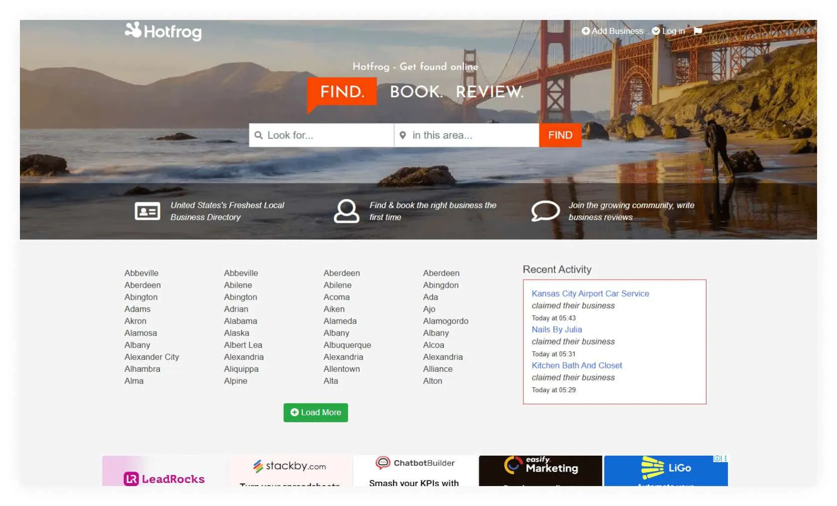Click the green Load More button
837x506 pixels.
(x=316, y=413)
